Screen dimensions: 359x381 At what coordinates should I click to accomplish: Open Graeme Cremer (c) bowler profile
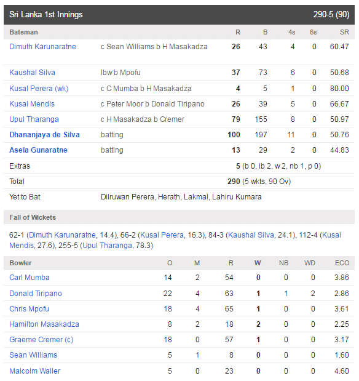pyautogui.click(x=41, y=339)
